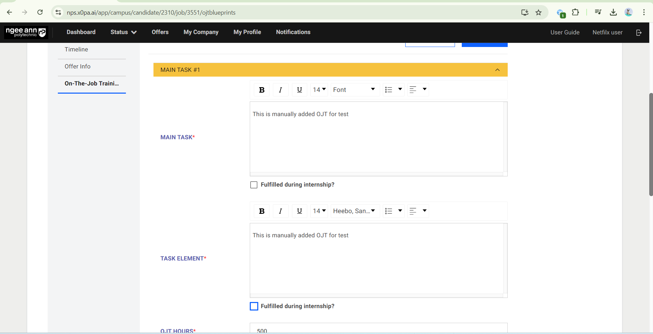The width and height of the screenshot is (653, 334).
Task: Reload the page using browser refresh icon
Action: click(x=40, y=13)
